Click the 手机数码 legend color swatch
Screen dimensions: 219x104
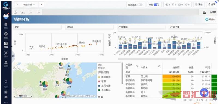point(99,90)
